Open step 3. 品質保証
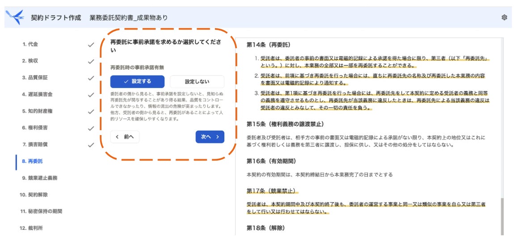Image resolution: width=514 pixels, height=246 pixels. coord(35,78)
